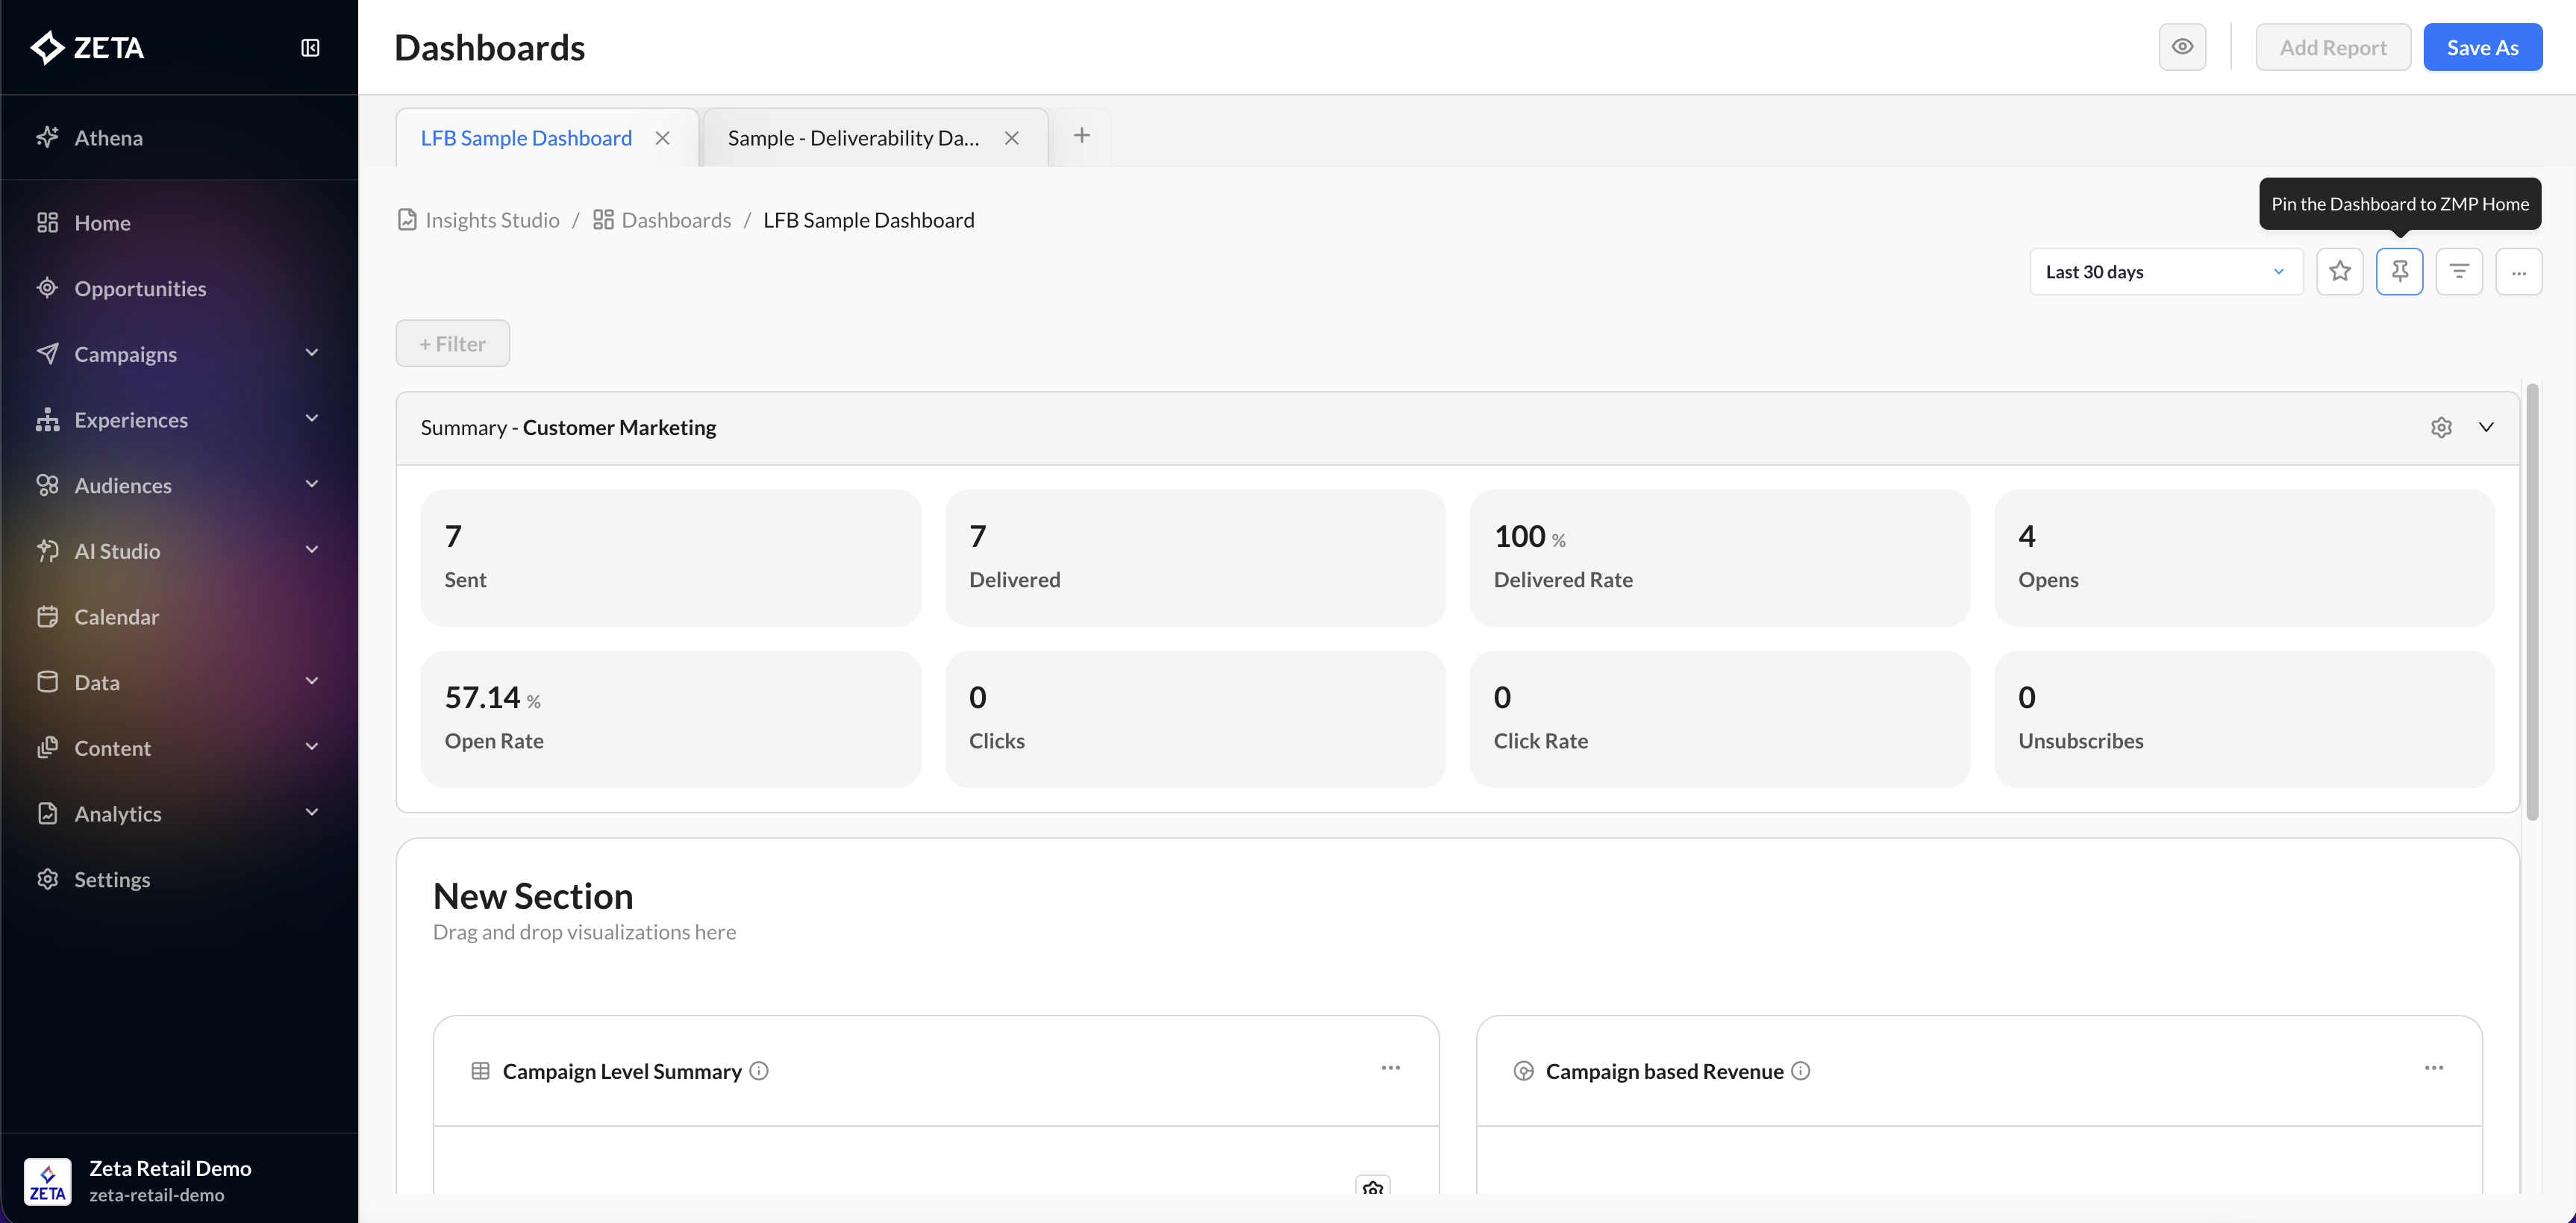Click the Save As button

(2482, 47)
